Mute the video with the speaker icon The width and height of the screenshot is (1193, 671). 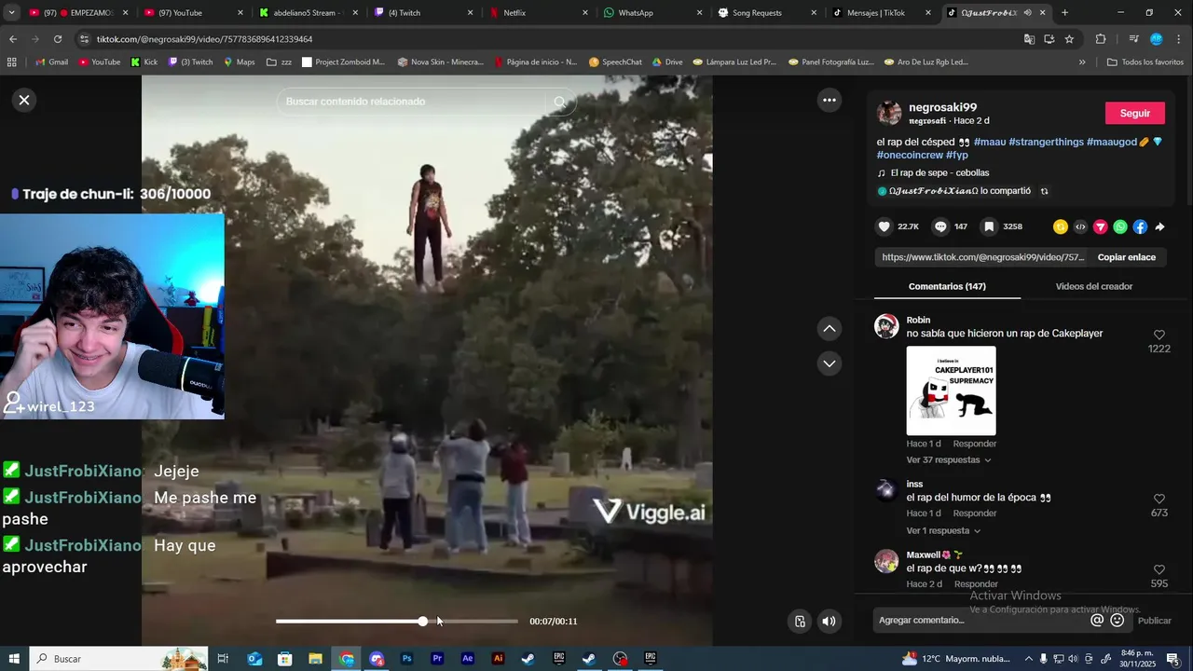[x=829, y=622]
